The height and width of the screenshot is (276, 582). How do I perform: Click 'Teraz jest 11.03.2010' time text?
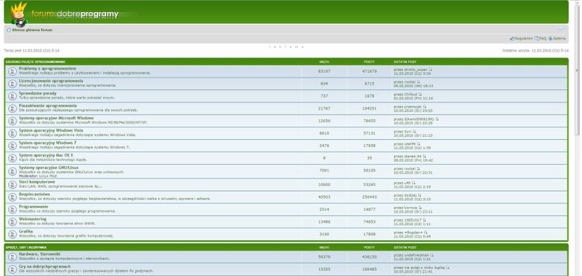(32, 50)
